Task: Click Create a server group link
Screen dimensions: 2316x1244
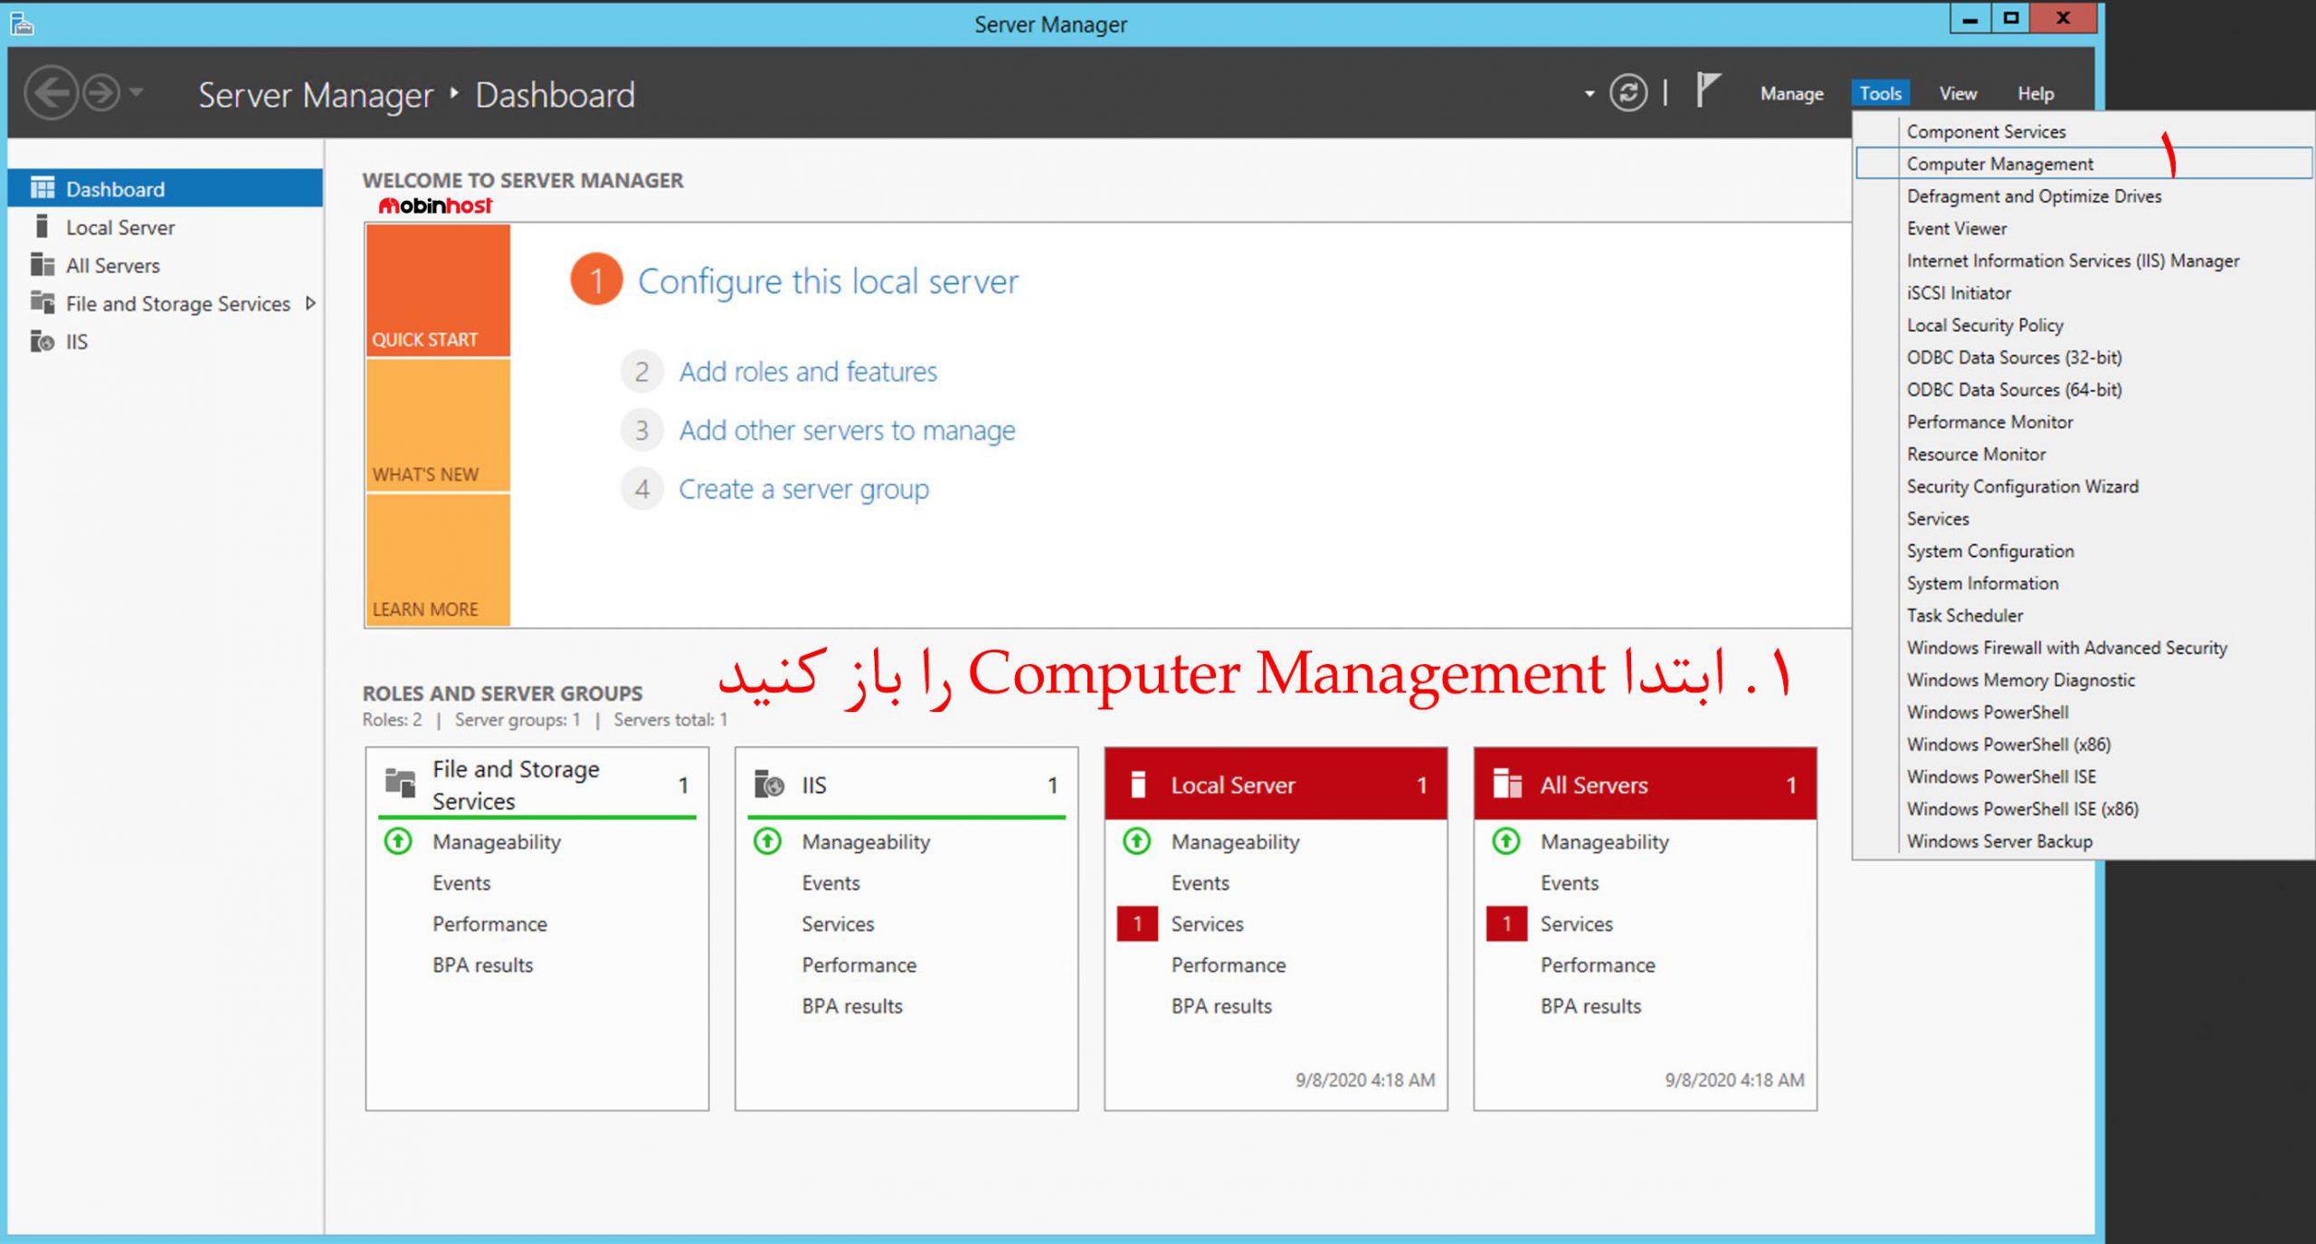Action: click(803, 489)
